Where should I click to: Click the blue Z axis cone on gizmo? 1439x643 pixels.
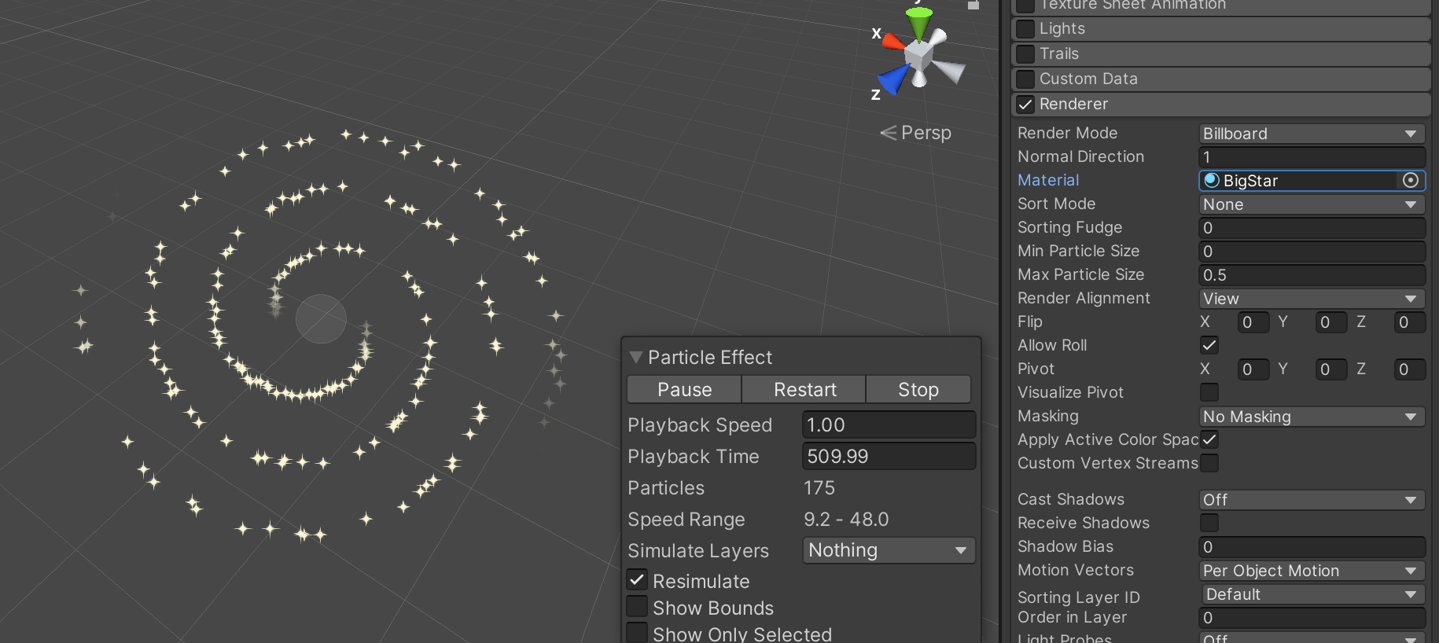coord(893,80)
